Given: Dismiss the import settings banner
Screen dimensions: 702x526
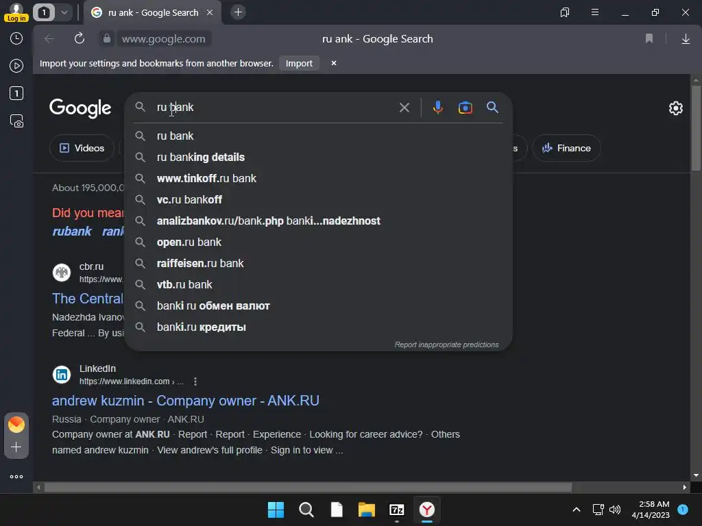Looking at the screenshot, I should [334, 63].
